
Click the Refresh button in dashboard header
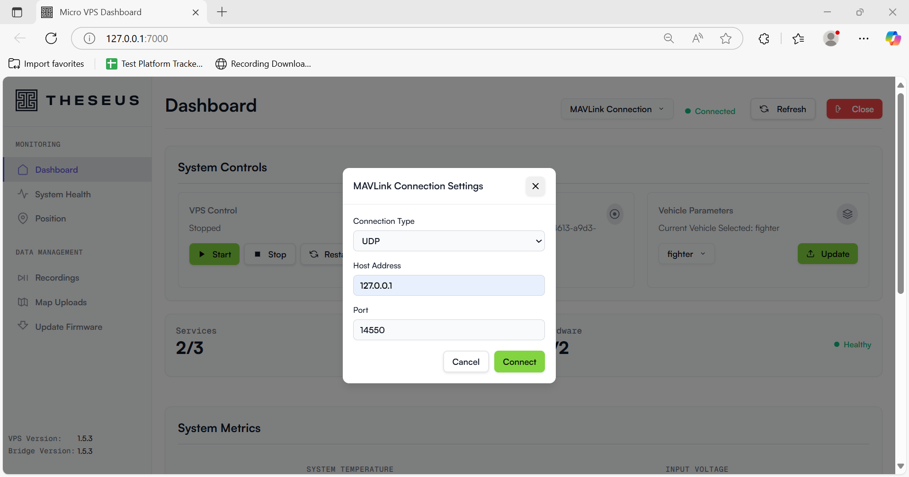[x=783, y=109]
